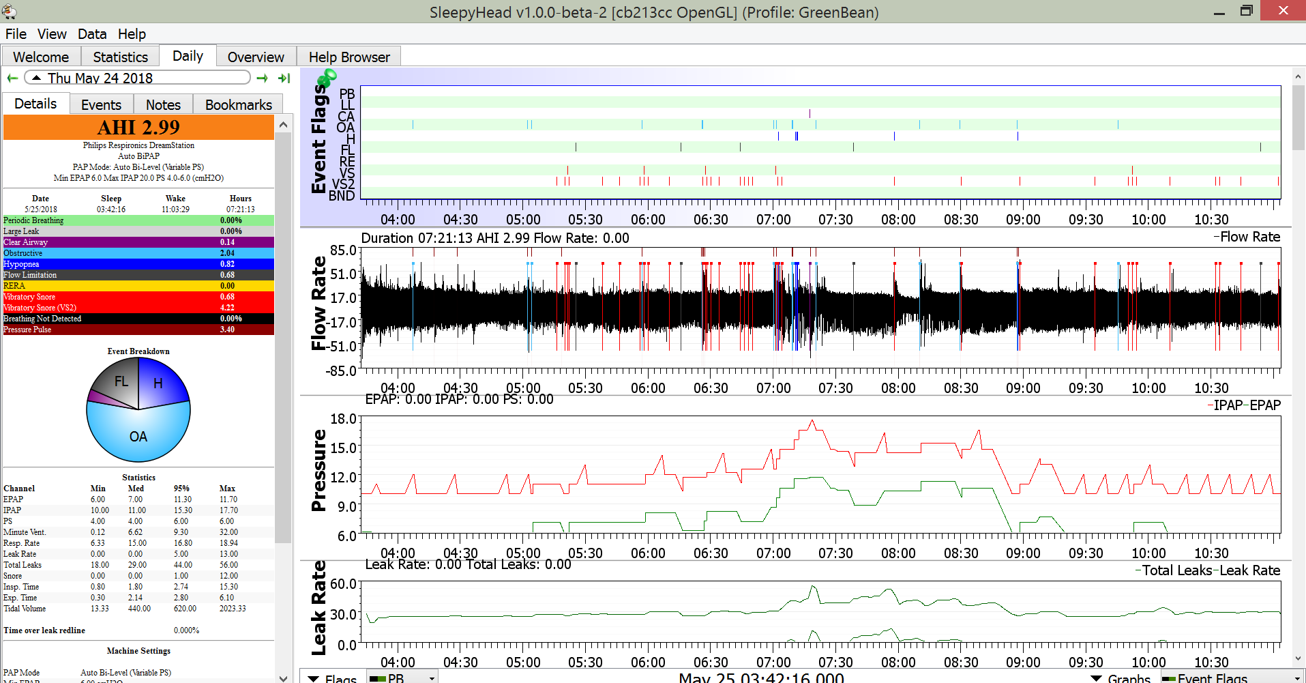Open the PB flags dropdown at the bottom

tap(402, 678)
